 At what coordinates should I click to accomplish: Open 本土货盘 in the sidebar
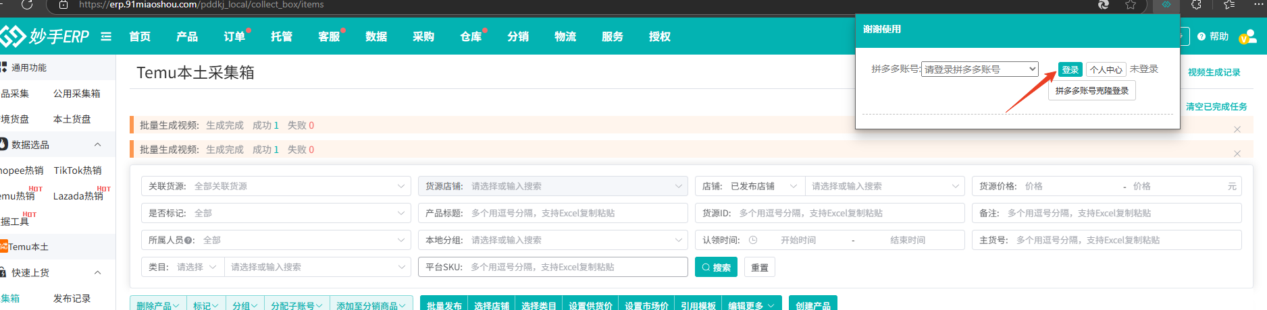(72, 119)
